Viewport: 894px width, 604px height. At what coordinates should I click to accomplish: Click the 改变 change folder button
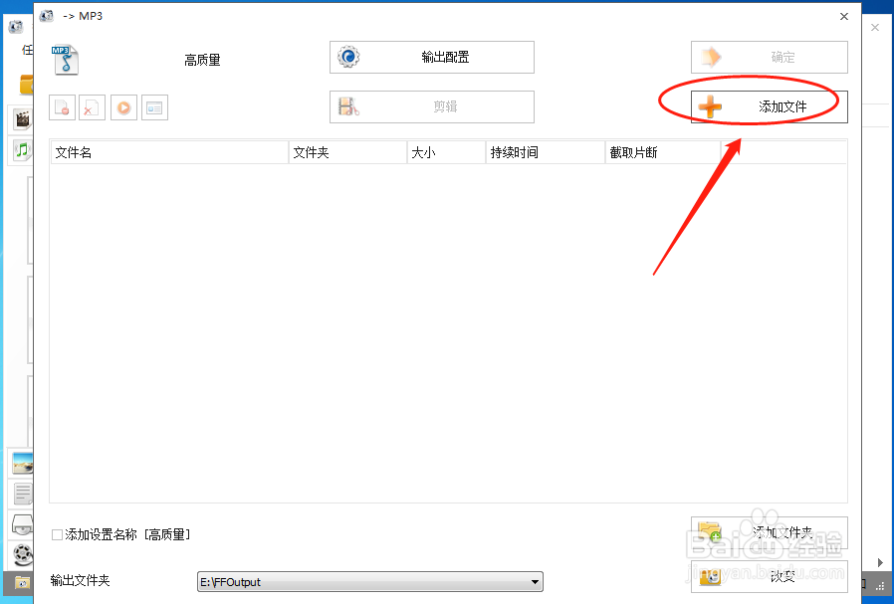(x=768, y=577)
